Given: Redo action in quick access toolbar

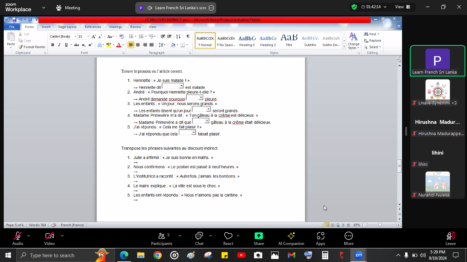Looking at the screenshot, I should coord(30,20).
